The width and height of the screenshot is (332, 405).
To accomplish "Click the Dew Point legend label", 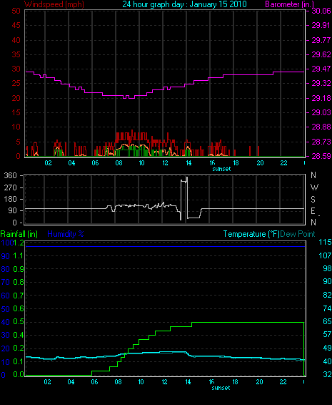I will click(x=298, y=234).
